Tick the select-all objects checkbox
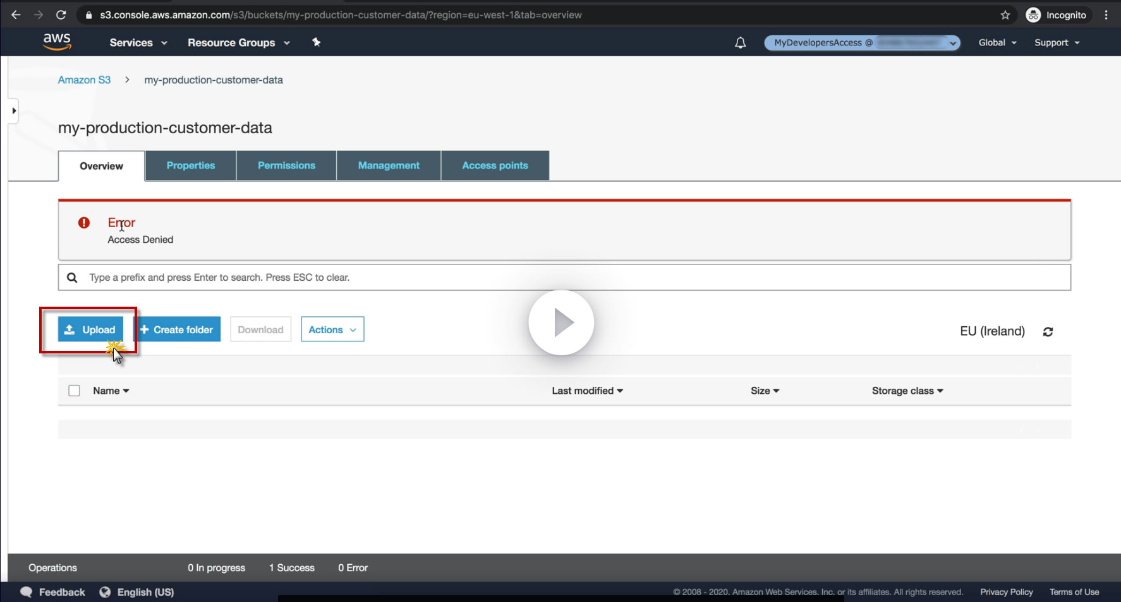The height and width of the screenshot is (602, 1121). [x=74, y=391]
